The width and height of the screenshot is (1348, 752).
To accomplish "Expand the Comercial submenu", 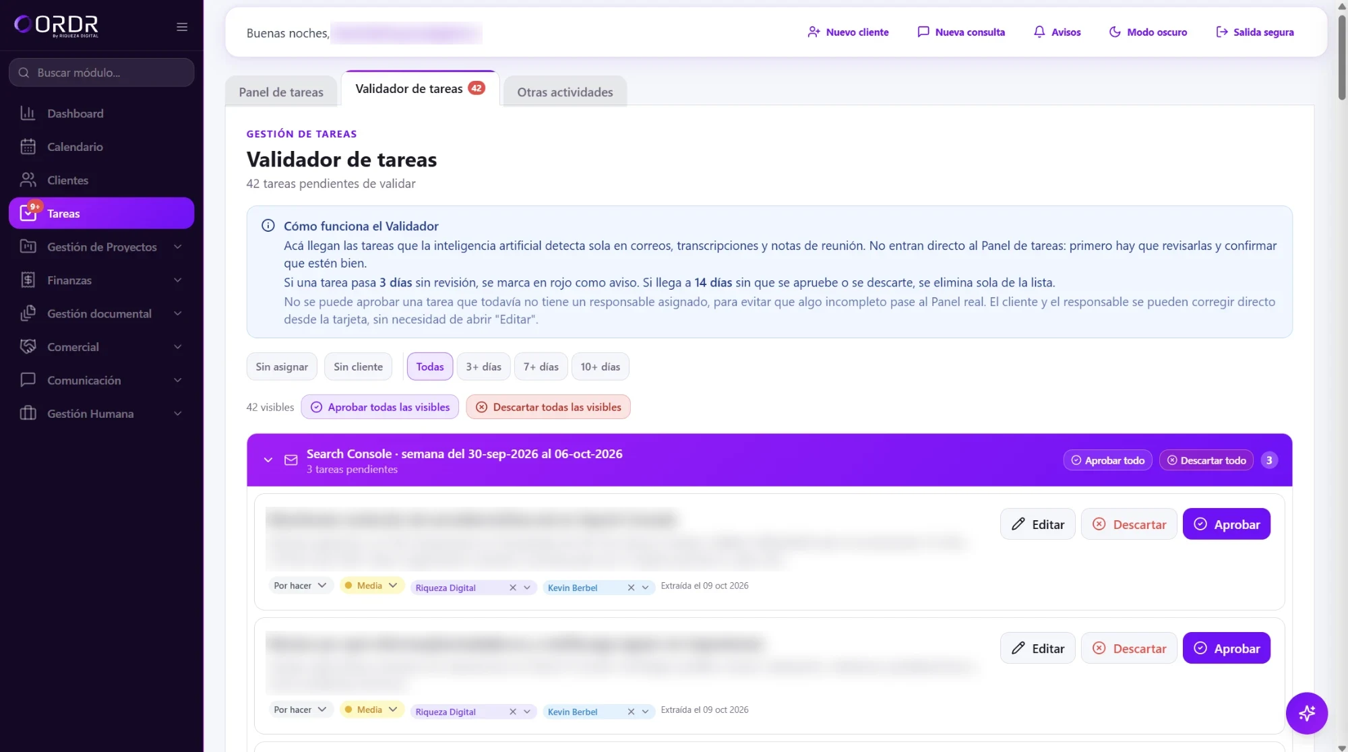I will (101, 347).
